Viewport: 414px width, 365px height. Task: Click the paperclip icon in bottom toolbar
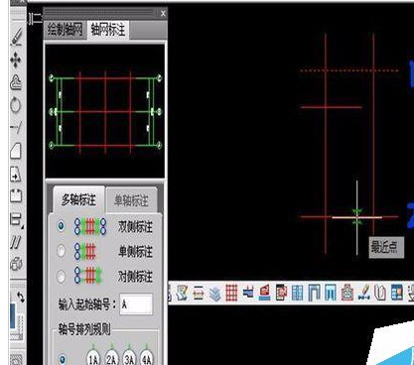coord(380,293)
